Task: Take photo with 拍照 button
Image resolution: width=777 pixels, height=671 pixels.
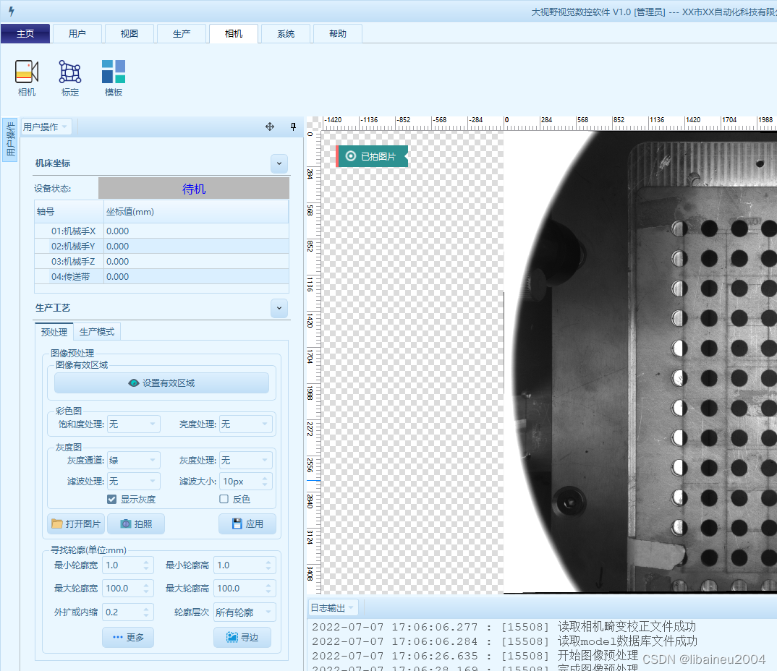Action: click(136, 523)
